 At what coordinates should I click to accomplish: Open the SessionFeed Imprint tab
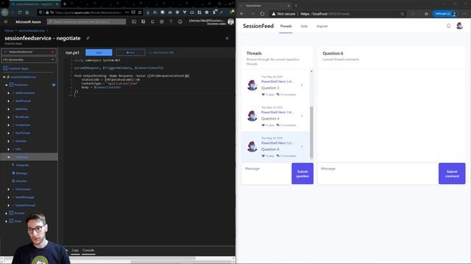322,26
